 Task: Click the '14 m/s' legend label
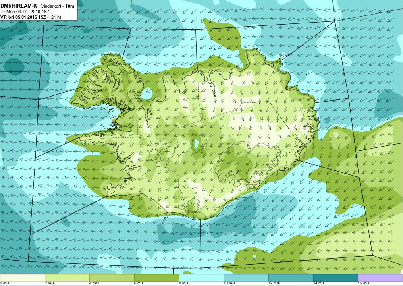[319, 284]
